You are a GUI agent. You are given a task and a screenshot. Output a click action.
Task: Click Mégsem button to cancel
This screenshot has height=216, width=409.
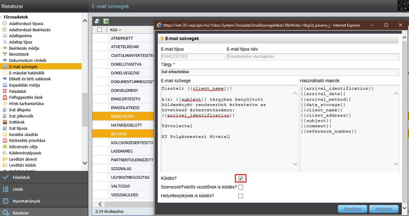click(384, 209)
